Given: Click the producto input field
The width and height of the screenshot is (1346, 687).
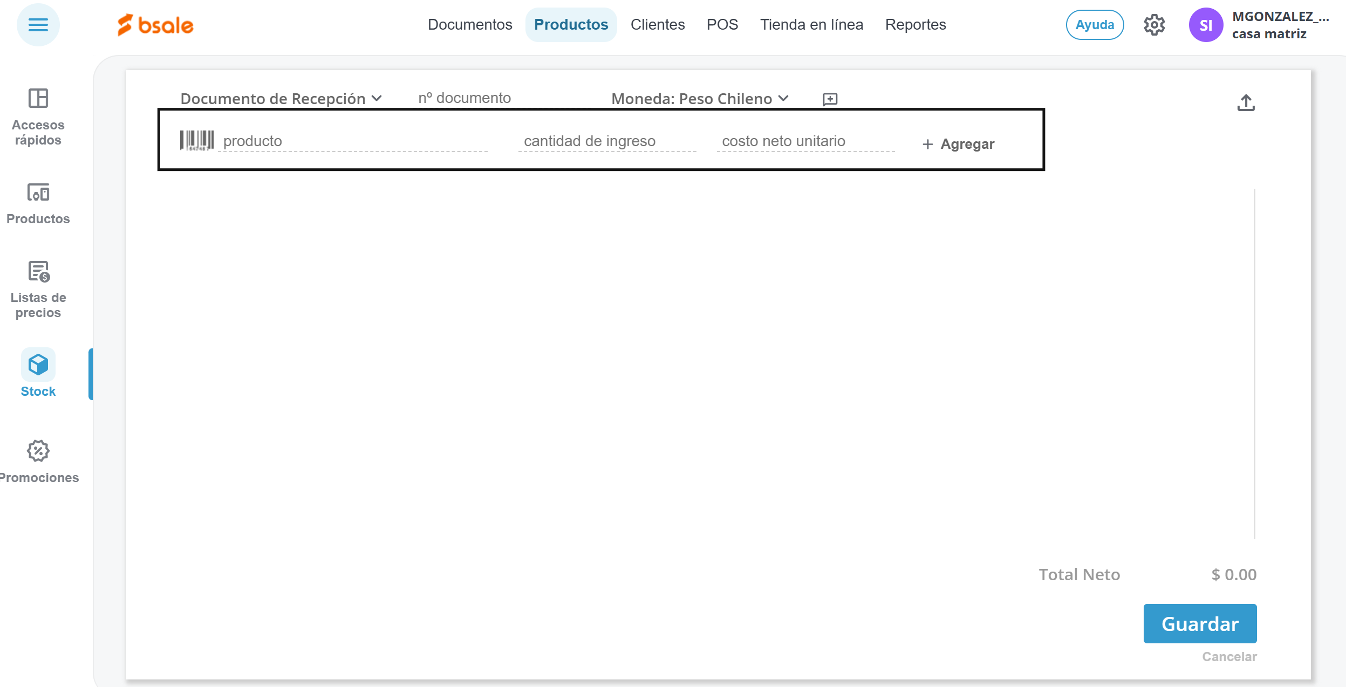Looking at the screenshot, I should 353,141.
